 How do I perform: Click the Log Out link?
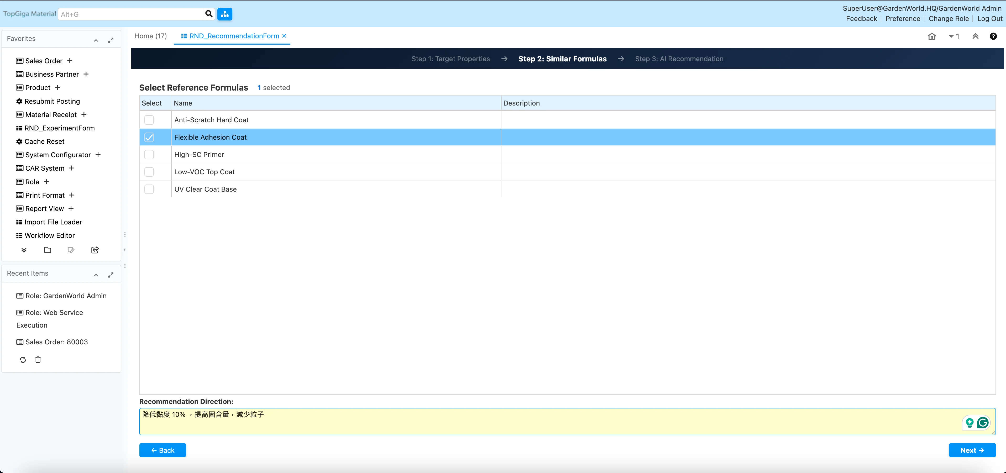coord(990,19)
